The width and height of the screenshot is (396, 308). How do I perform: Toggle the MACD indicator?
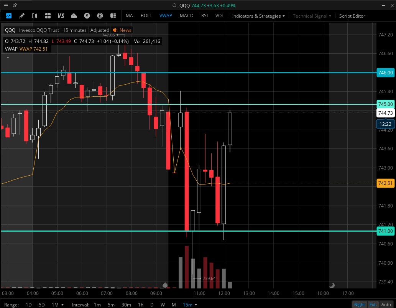tap(186, 16)
